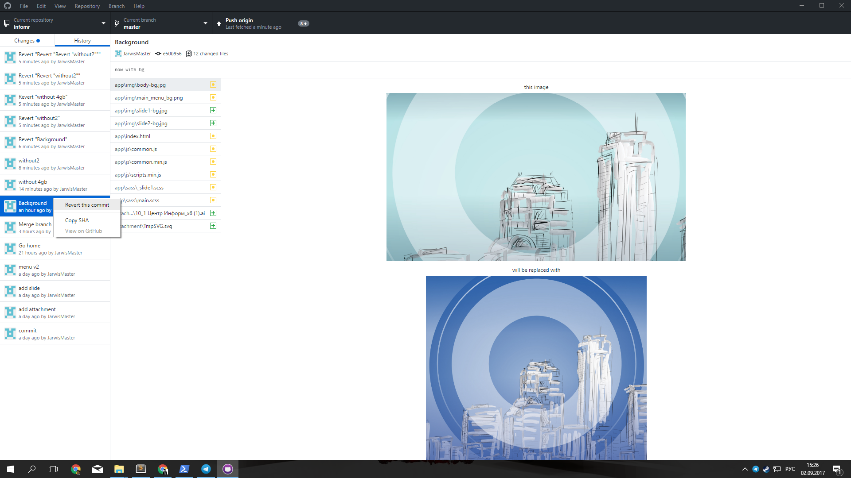The width and height of the screenshot is (851, 478).
Task: Select the Revert "without 4gb" commit
Action: [x=55, y=100]
